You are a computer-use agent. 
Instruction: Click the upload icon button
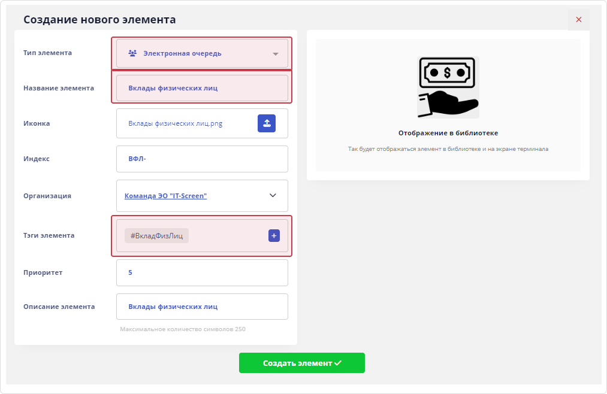click(x=267, y=123)
